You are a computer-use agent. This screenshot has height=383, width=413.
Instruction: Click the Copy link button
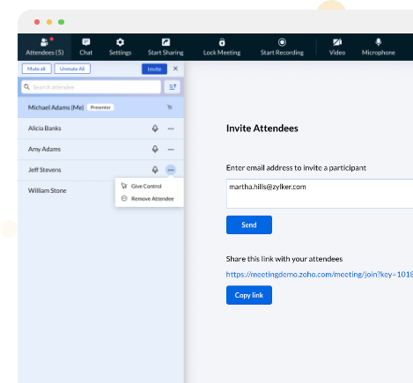pos(249,295)
